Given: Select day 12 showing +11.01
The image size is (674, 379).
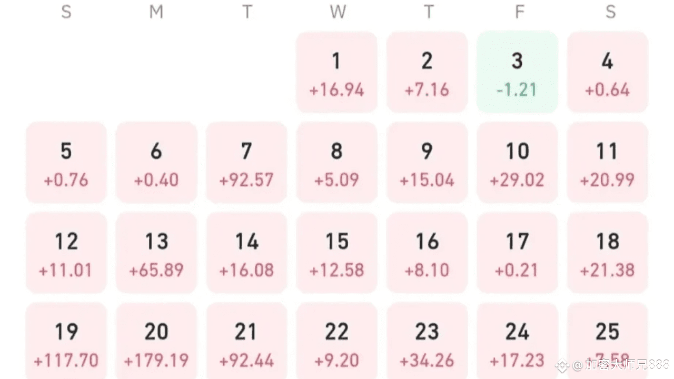Looking at the screenshot, I should coord(66,253).
